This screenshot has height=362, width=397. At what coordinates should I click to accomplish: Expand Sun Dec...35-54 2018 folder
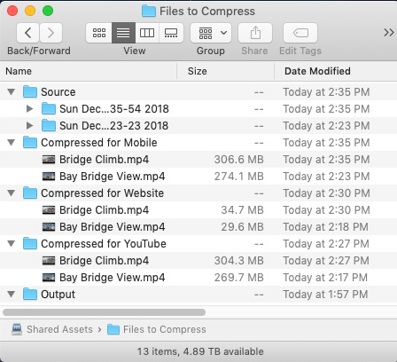(x=29, y=109)
